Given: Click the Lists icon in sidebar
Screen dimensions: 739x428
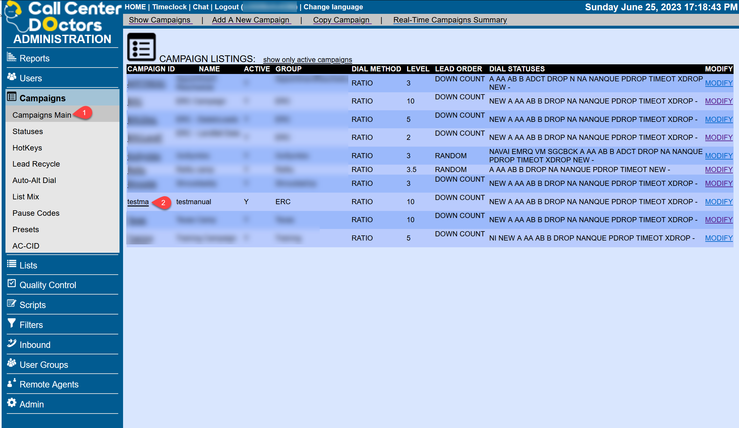Looking at the screenshot, I should tap(12, 264).
